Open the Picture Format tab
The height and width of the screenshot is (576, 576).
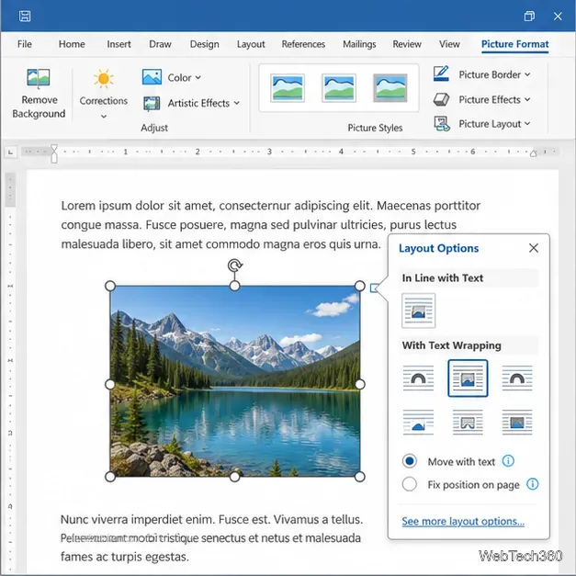pyautogui.click(x=515, y=44)
